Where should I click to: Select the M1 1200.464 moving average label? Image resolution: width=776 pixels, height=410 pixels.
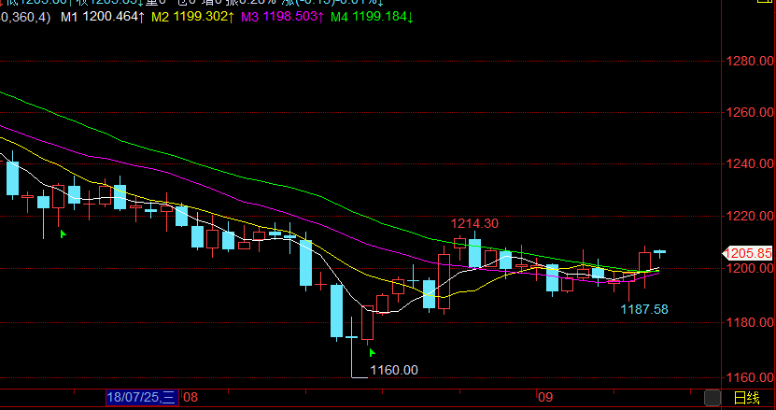coord(103,17)
